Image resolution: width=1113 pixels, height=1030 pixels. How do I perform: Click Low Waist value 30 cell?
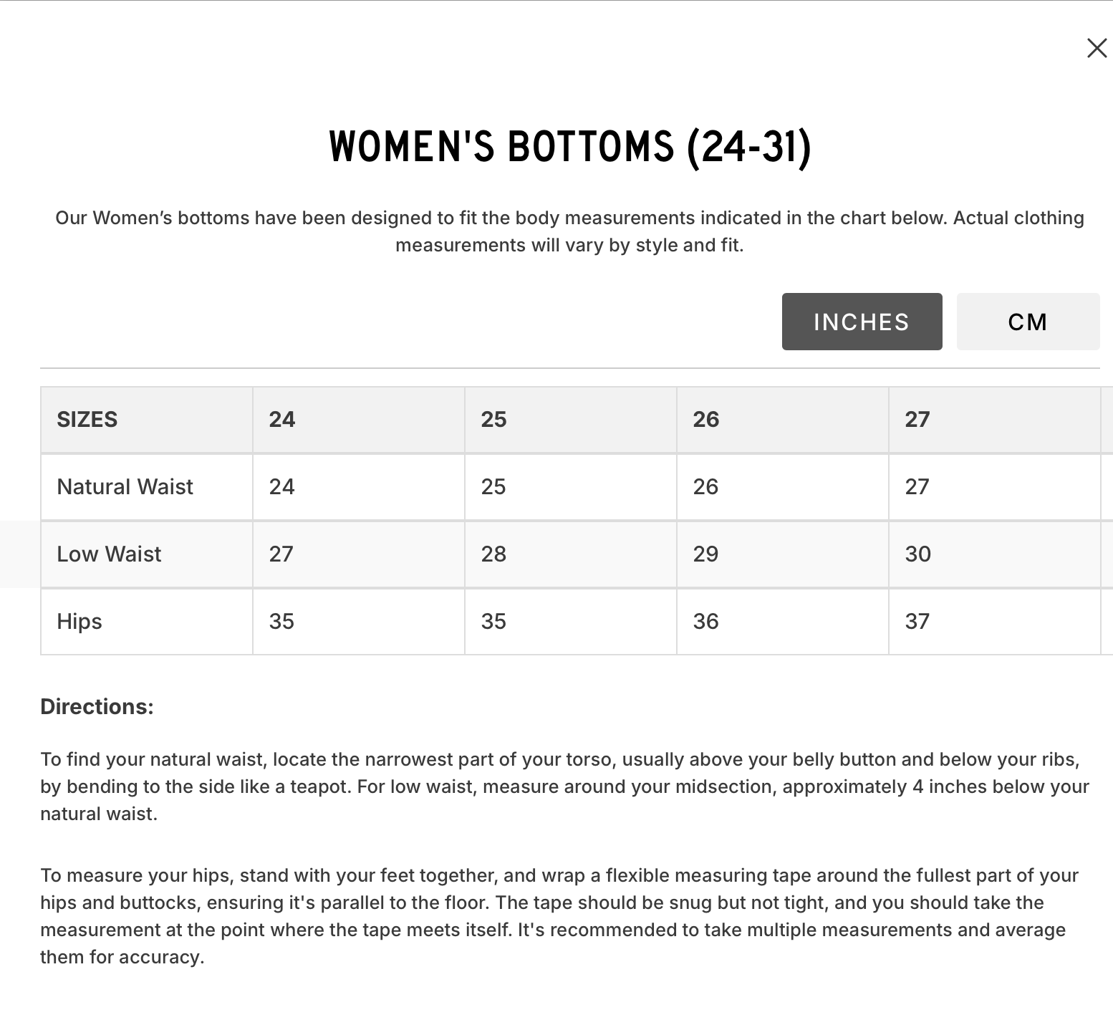(995, 554)
